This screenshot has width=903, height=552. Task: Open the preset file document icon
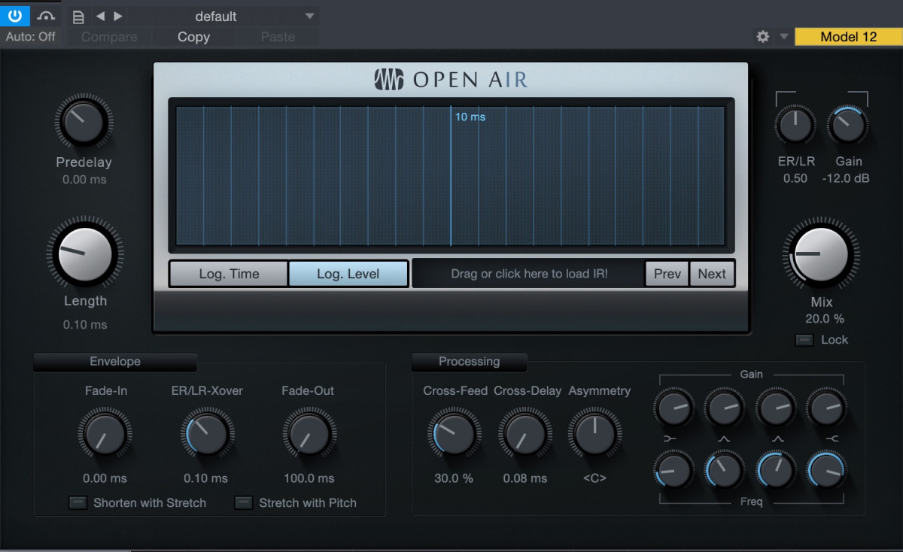[x=78, y=17]
